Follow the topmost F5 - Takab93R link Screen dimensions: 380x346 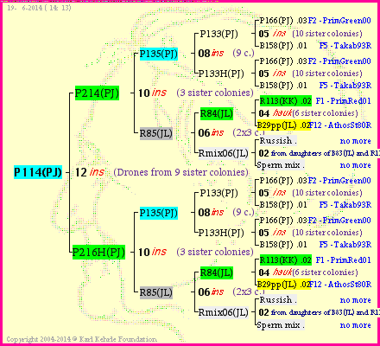tap(345, 46)
